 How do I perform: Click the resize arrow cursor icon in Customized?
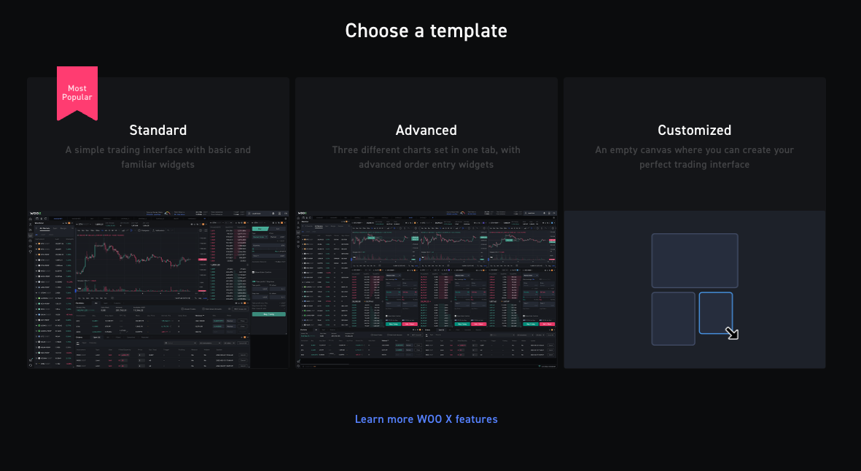pos(732,332)
